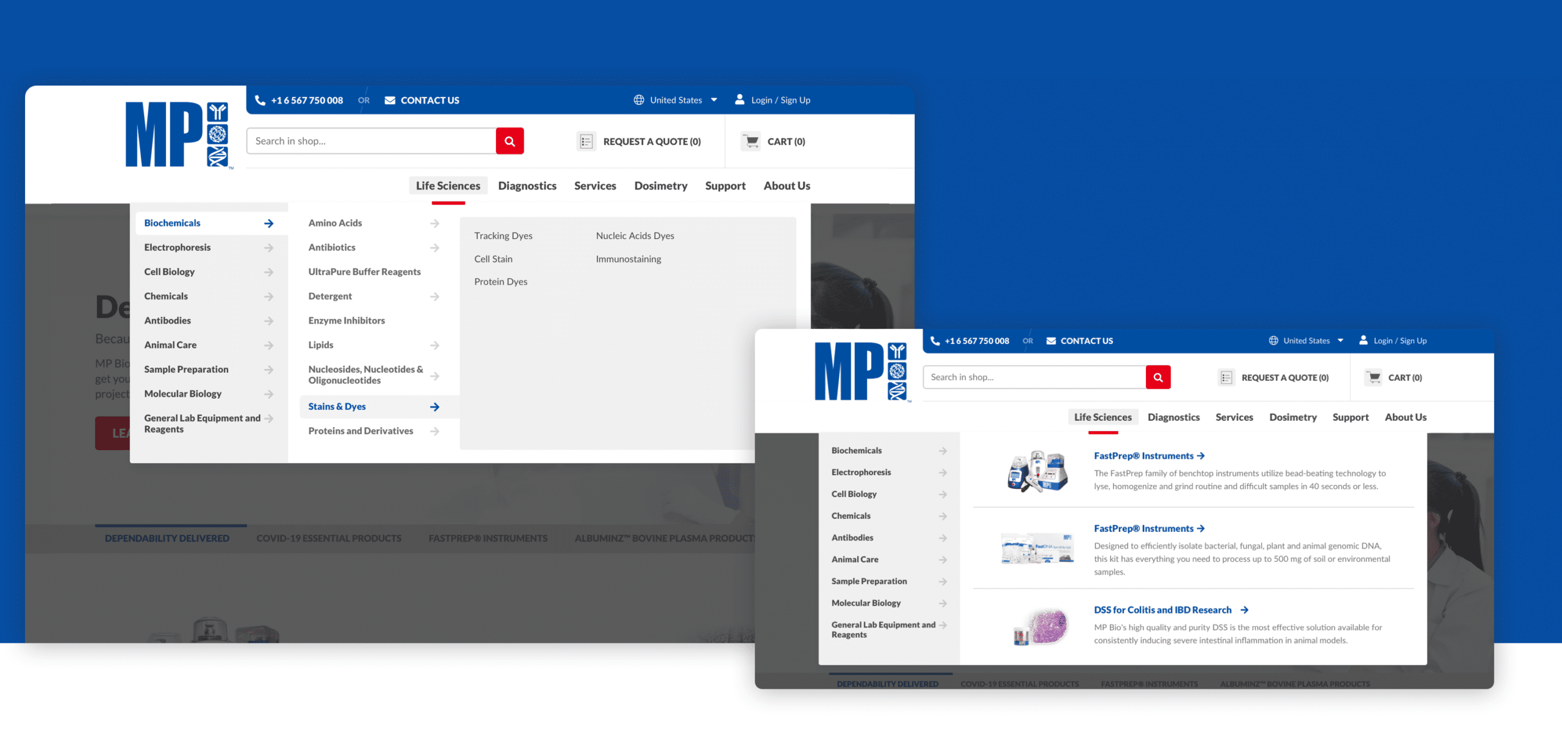
Task: Open Dosimetry menu in the right window
Action: [1293, 417]
